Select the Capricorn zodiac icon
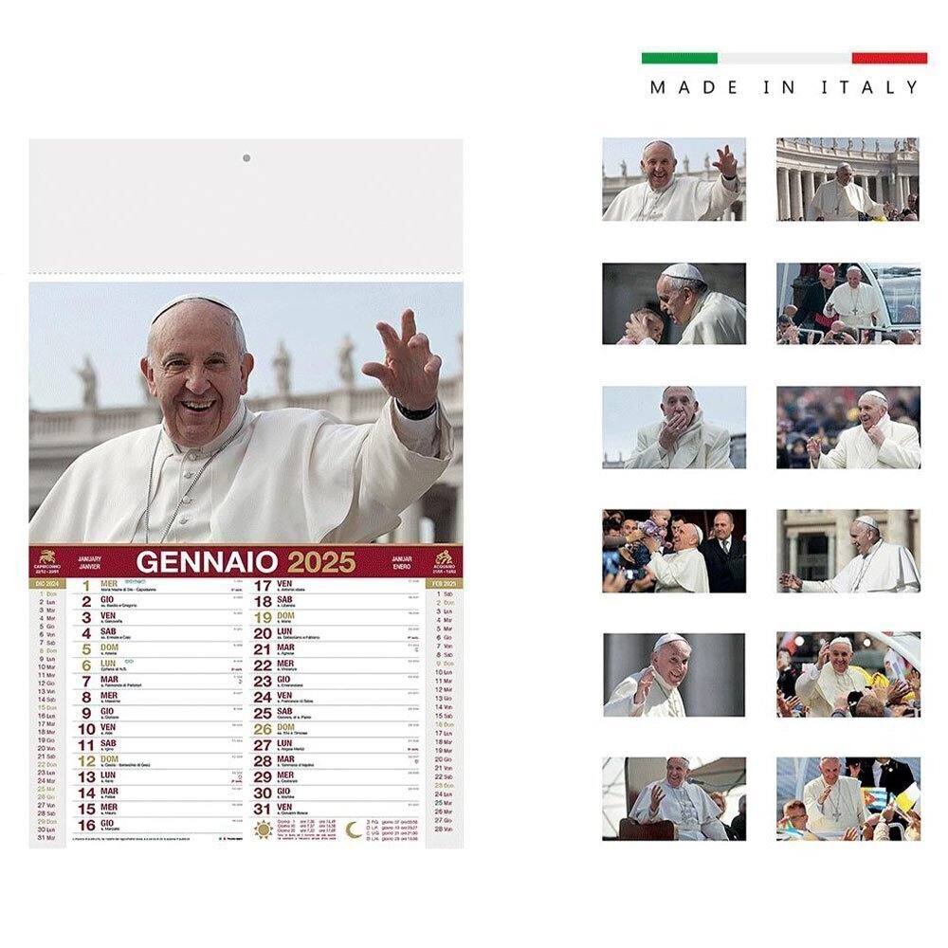948x948 pixels. coord(47,558)
